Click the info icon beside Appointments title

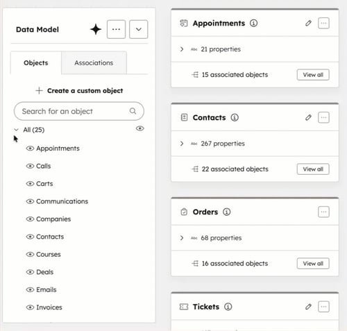253,23
